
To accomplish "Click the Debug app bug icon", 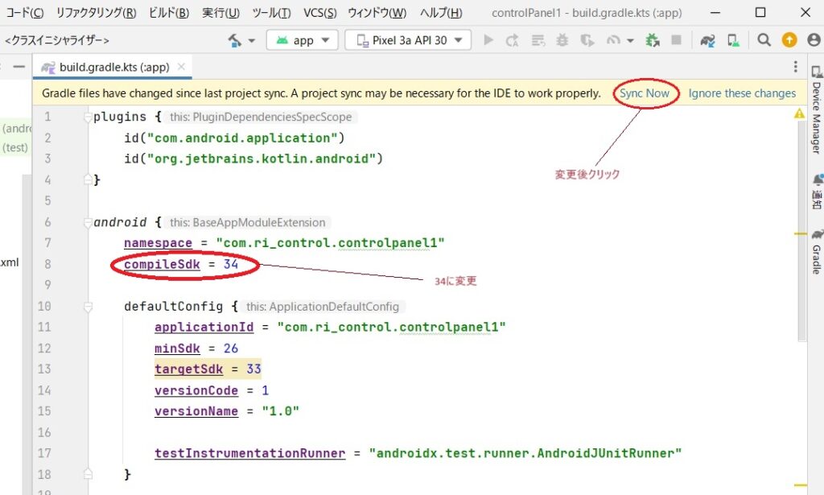I will tap(562, 40).
